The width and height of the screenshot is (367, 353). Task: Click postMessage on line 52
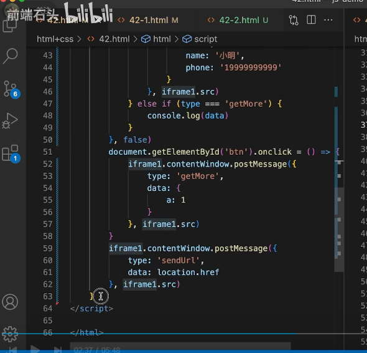(260, 164)
